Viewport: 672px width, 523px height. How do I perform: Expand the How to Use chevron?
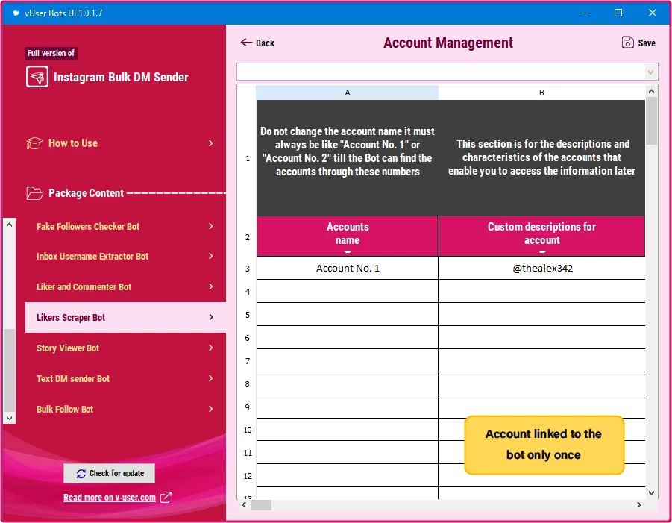[x=211, y=143]
